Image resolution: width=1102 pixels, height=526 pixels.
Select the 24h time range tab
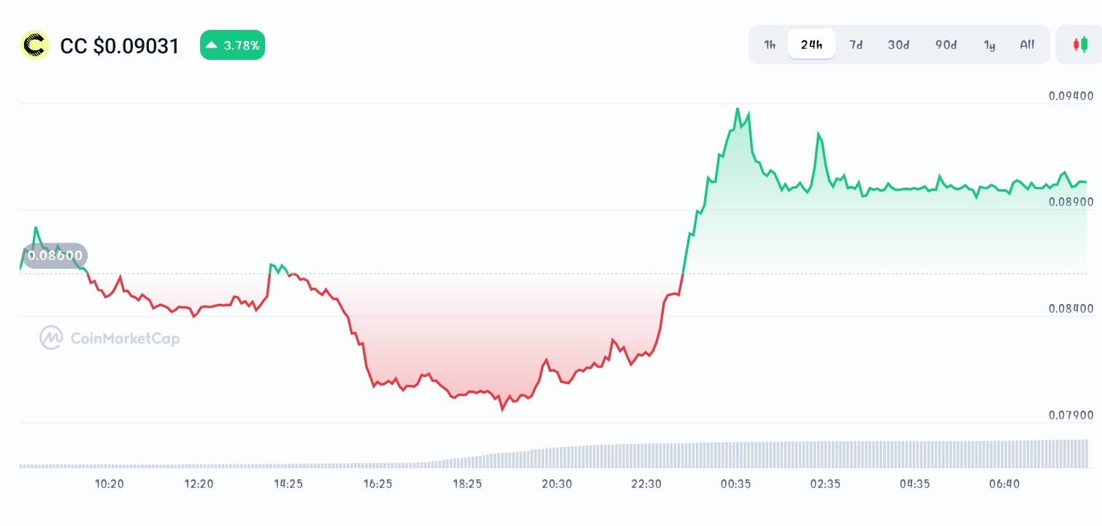coord(811,45)
